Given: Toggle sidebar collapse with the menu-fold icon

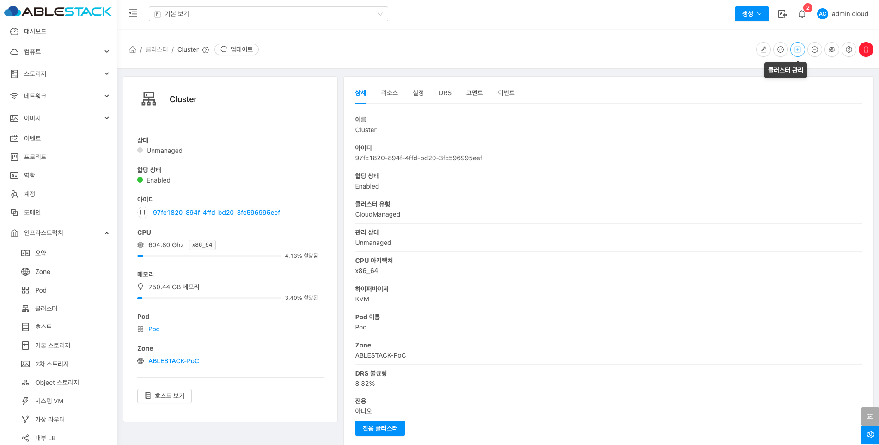Looking at the screenshot, I should (133, 13).
